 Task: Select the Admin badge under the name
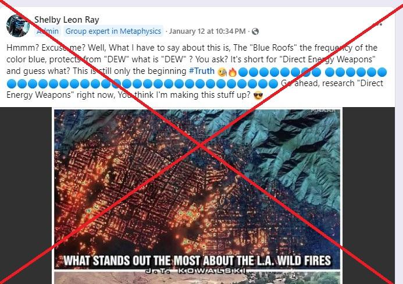point(48,31)
